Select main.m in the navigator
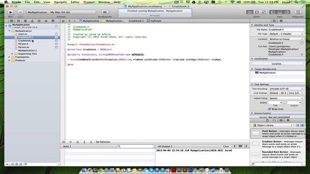The image size is (310, 174). (x=23, y=34)
